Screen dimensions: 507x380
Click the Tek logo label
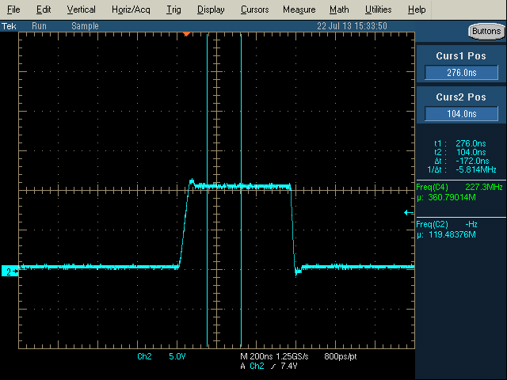9,26
